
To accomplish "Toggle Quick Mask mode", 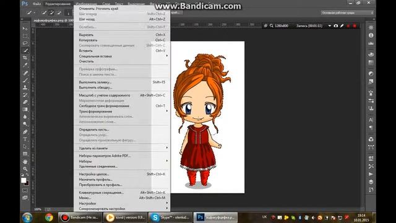I will click(x=25, y=190).
